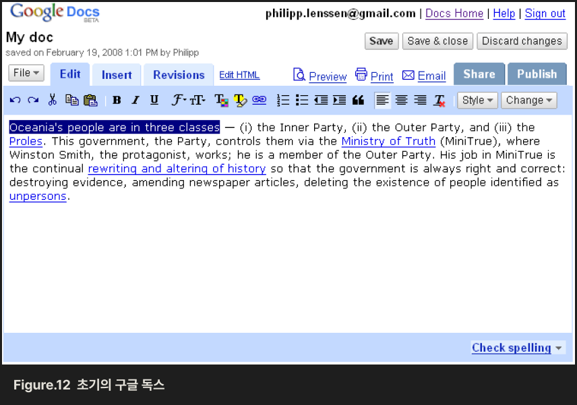Open the Publish tab
The image size is (577, 405).
tap(537, 74)
